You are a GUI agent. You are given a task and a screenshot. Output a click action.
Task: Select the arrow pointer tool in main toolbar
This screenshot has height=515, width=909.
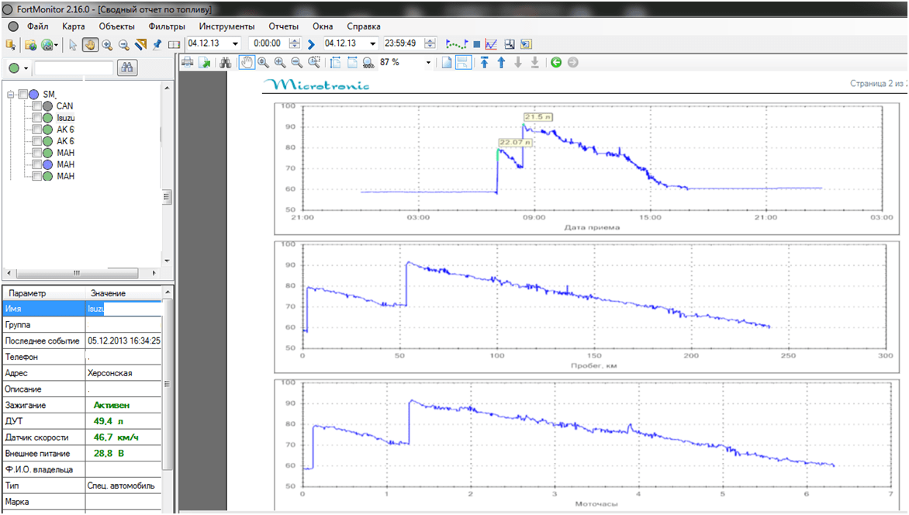tap(73, 45)
